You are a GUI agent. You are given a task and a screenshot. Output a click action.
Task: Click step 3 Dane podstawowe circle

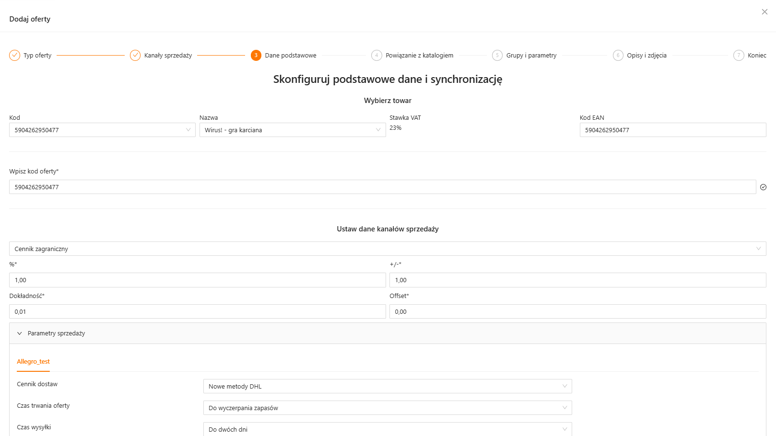click(x=256, y=55)
